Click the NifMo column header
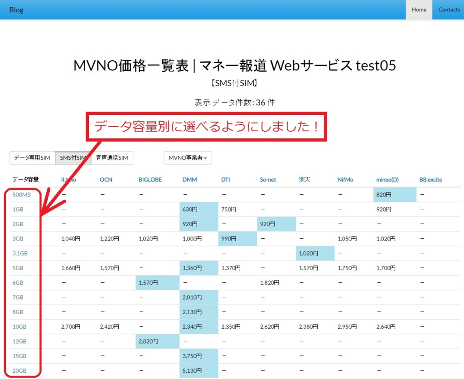Screen dimensions: 464x379 point(345,180)
